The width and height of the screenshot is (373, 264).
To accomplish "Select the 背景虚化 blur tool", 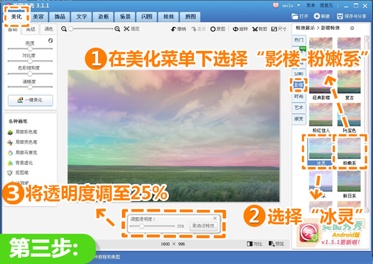I will 21,163.
